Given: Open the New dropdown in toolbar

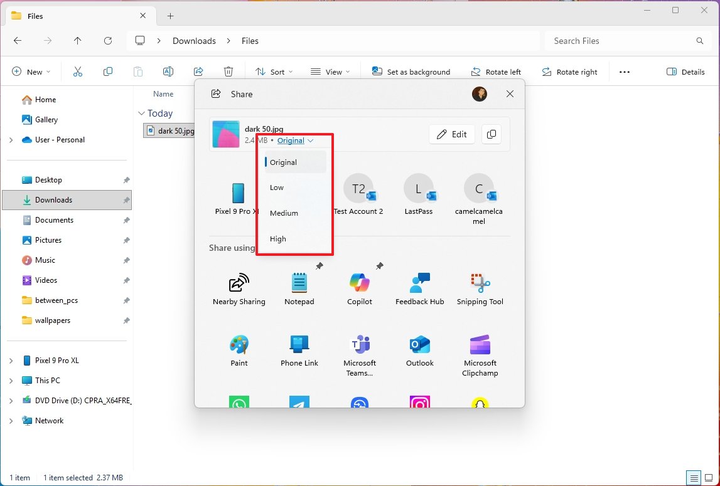Looking at the screenshot, I should click(x=31, y=71).
